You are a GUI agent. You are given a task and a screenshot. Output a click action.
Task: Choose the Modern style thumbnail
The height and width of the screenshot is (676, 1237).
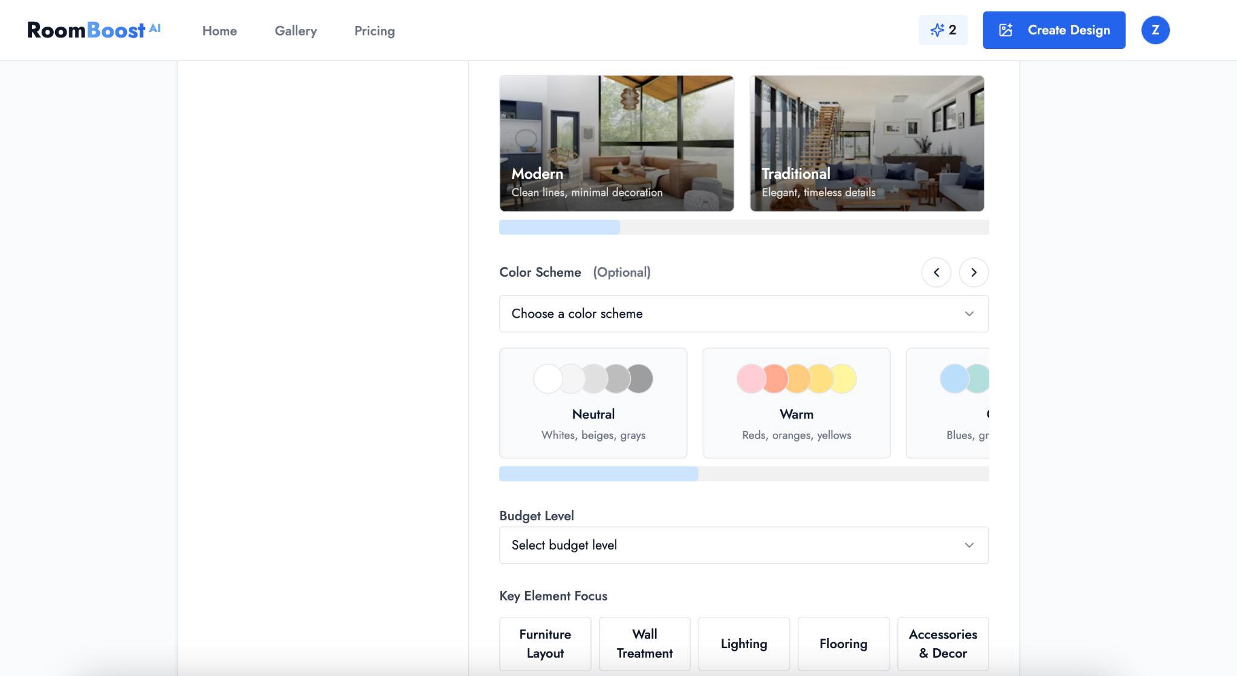pos(616,143)
